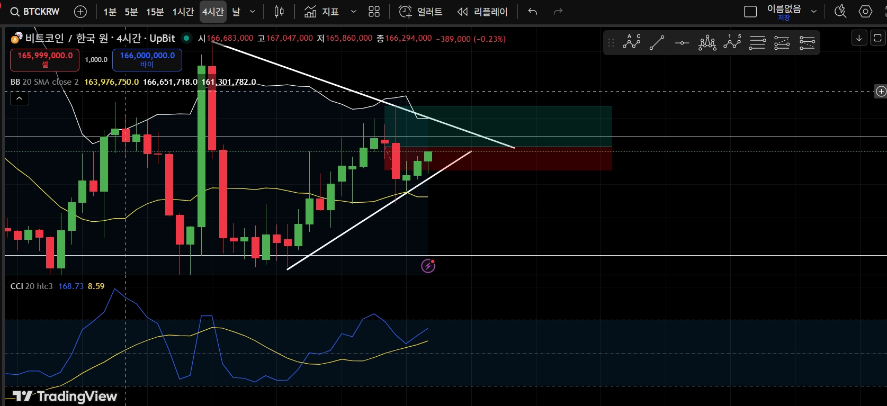Open the Bitcoin symbol title in legend

coord(100,38)
